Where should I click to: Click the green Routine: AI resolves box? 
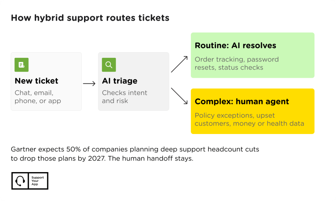point(253,55)
